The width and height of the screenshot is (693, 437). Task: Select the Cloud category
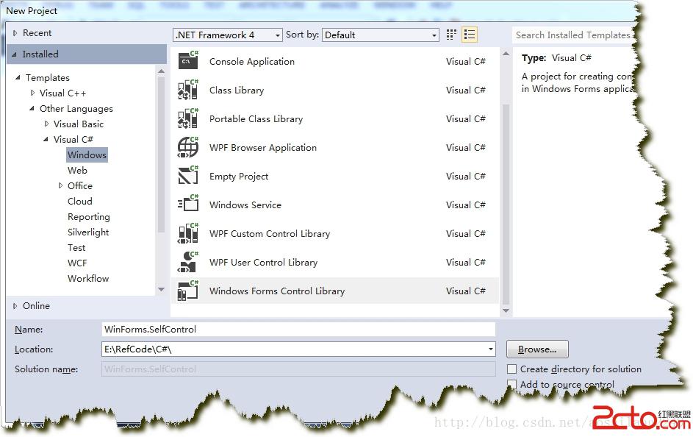(x=80, y=202)
